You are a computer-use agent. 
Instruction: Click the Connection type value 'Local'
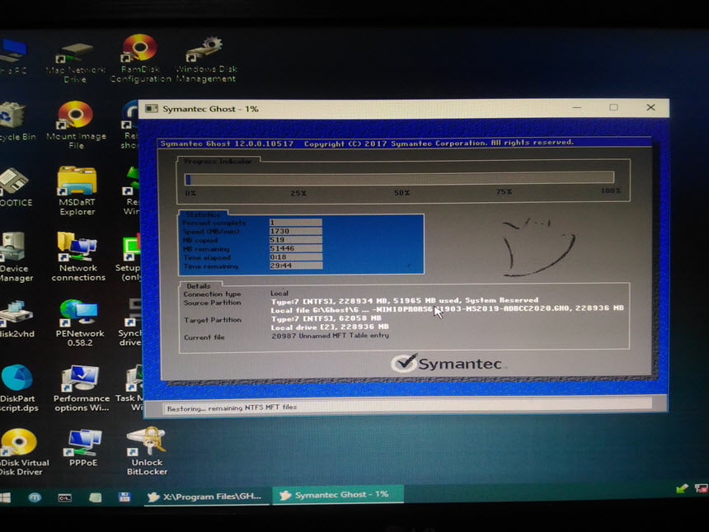point(279,293)
